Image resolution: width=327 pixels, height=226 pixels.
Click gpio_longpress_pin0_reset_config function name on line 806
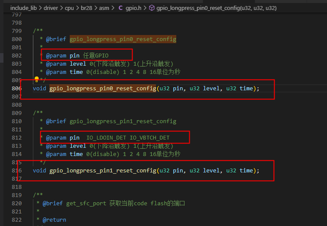click(x=103, y=89)
